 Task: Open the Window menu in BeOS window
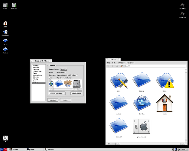click(121, 63)
